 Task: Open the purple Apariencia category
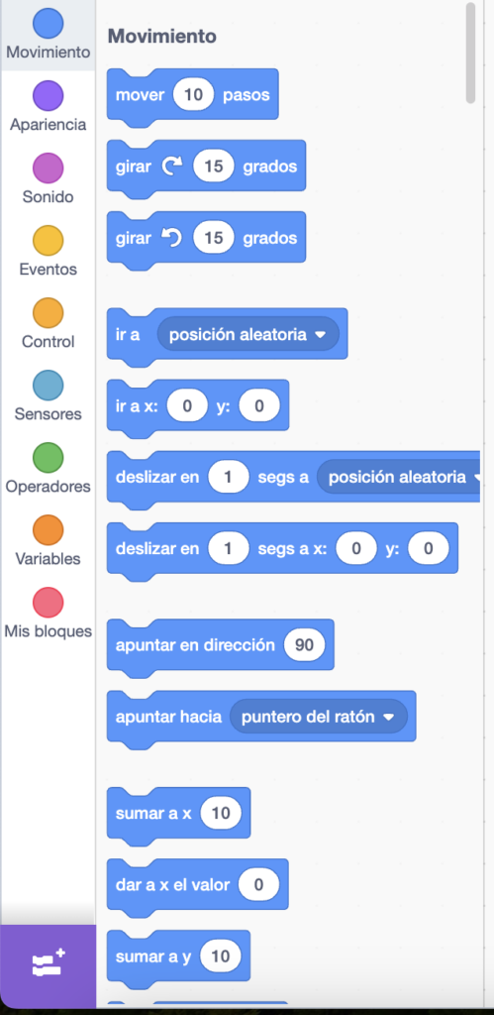[48, 96]
